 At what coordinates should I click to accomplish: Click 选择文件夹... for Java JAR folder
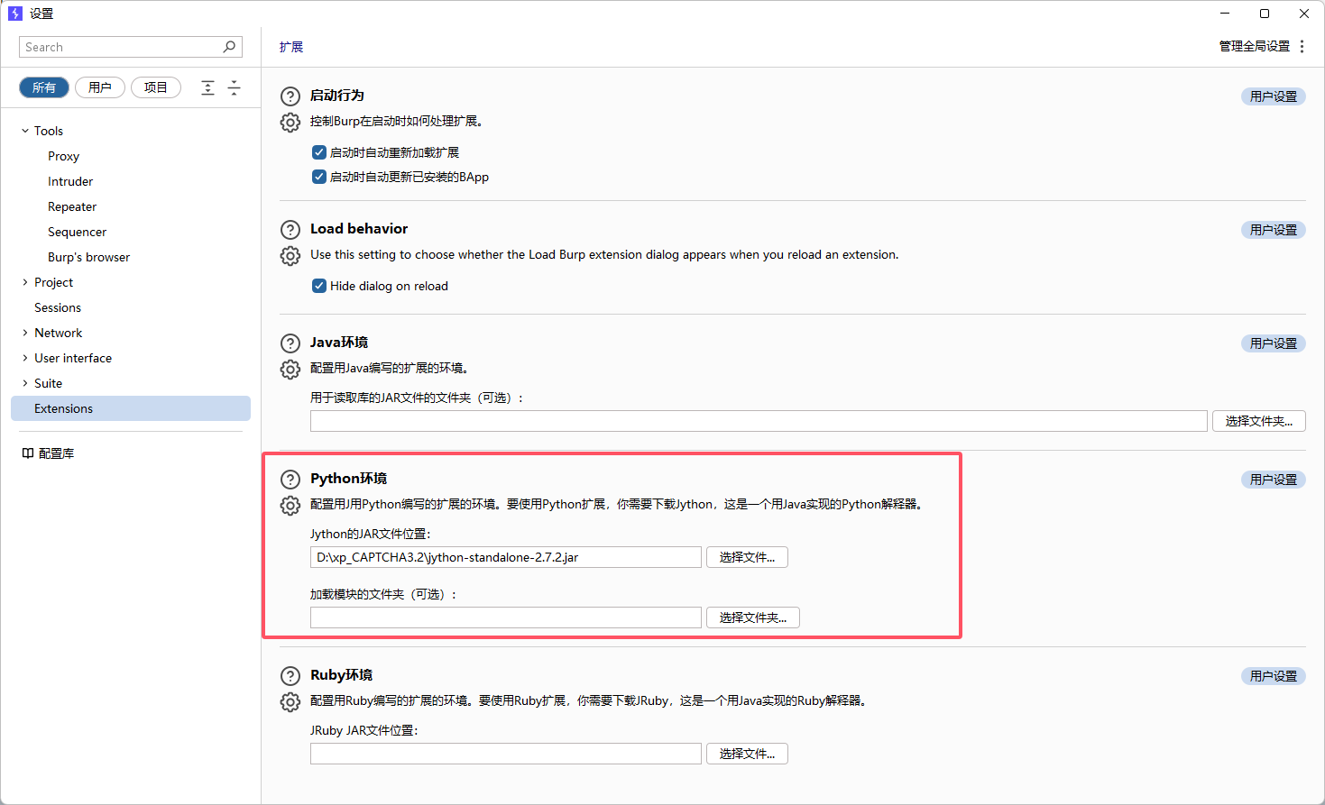tap(1258, 421)
